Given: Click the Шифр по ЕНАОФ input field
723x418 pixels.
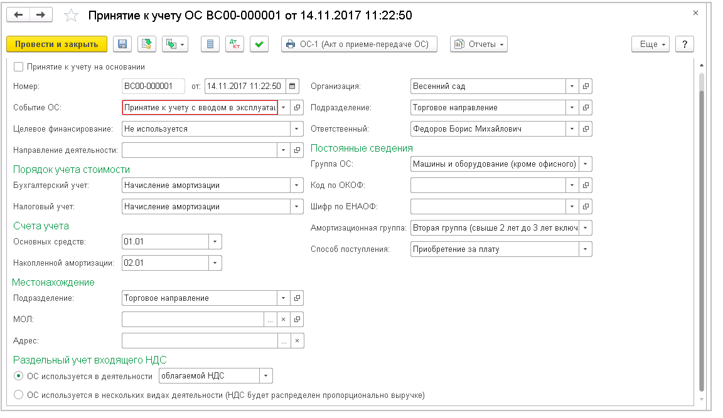Looking at the screenshot, I should pyautogui.click(x=488, y=207).
